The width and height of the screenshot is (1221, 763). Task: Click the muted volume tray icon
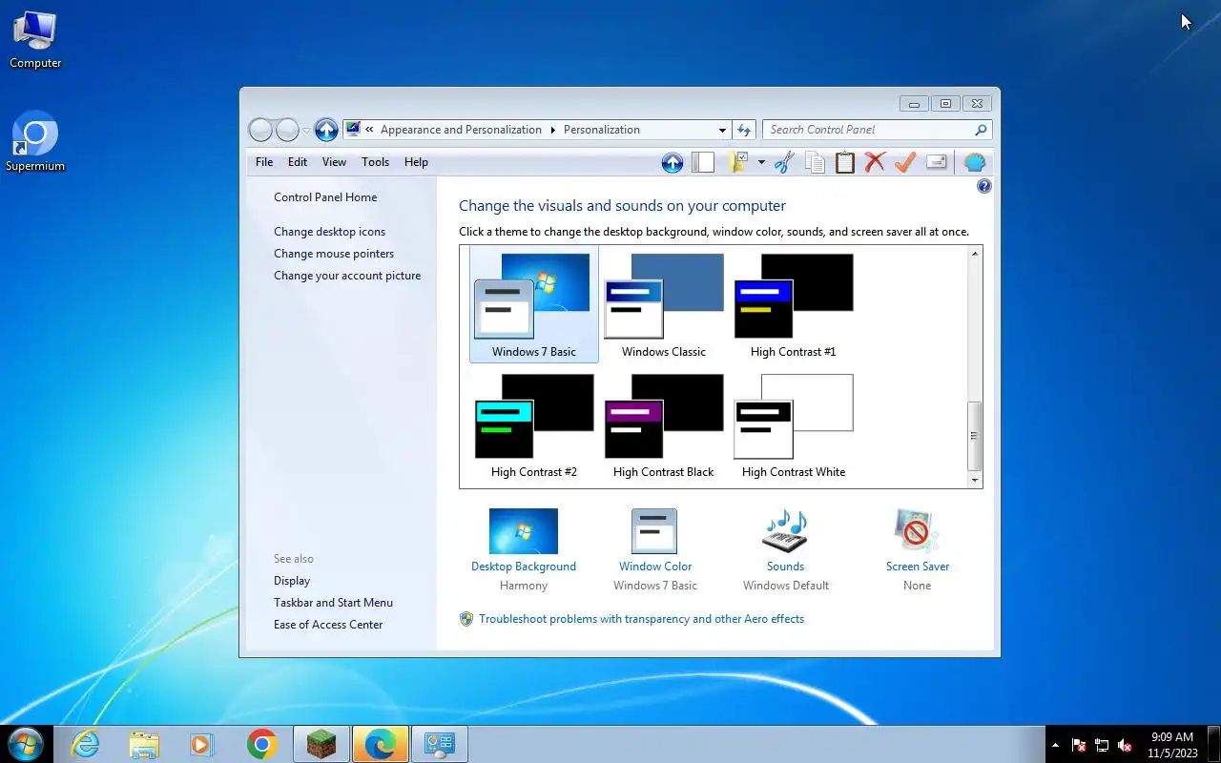click(x=1125, y=745)
